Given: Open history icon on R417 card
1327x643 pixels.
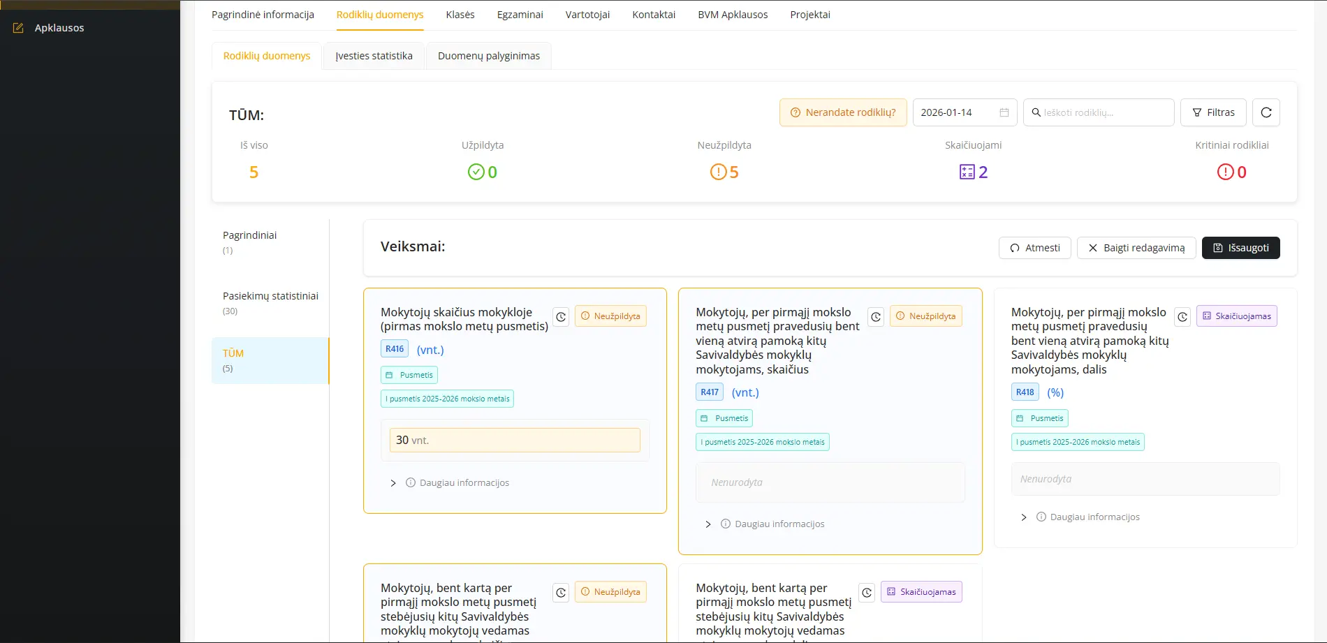Looking at the screenshot, I should [x=876, y=317].
